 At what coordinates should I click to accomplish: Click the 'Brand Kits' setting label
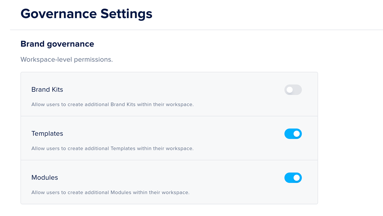(47, 90)
